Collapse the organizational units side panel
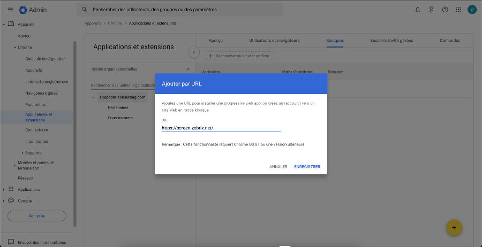Viewport: 482px width, 247px height. [x=194, y=52]
